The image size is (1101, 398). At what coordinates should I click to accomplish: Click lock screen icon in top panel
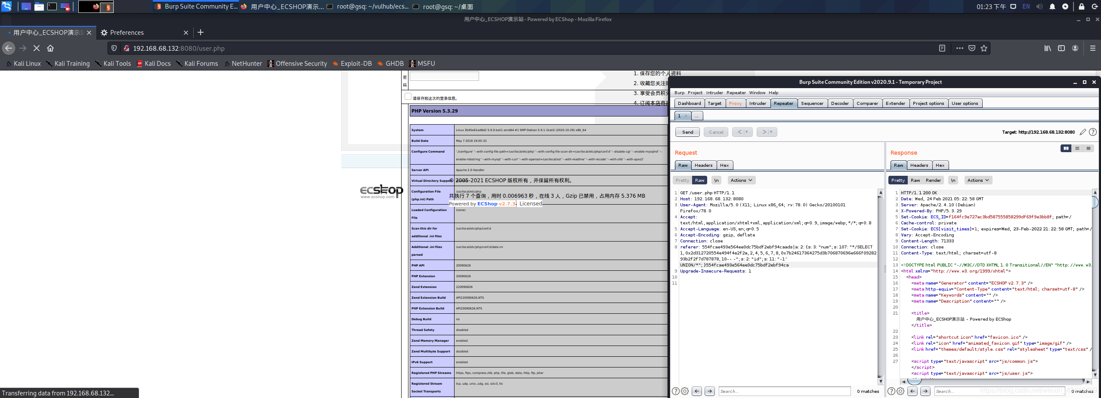pyautogui.click(x=1082, y=6)
